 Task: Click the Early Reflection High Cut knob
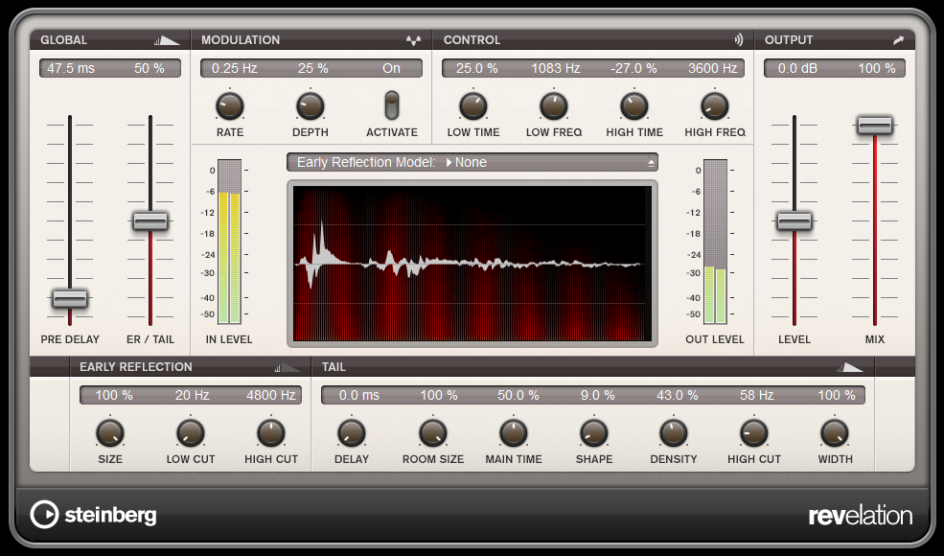(x=271, y=433)
